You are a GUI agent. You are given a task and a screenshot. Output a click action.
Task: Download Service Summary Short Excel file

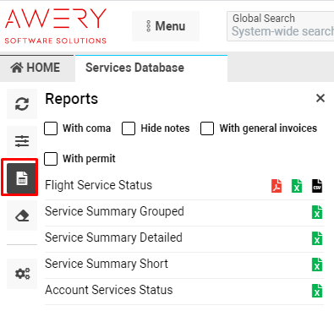[317, 265]
